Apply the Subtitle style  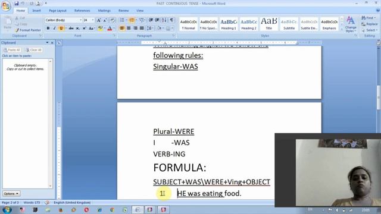[x=289, y=24]
